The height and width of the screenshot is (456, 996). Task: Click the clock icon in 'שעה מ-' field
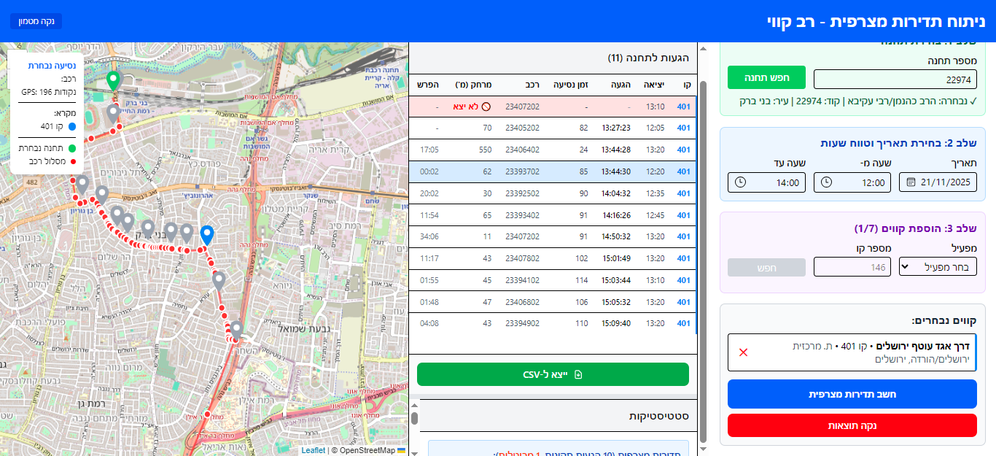826,182
